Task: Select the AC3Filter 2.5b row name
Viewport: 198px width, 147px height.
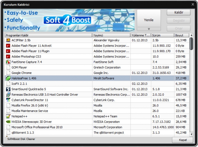Action: (21, 40)
